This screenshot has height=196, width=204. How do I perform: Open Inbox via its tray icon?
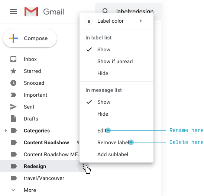tap(13, 59)
